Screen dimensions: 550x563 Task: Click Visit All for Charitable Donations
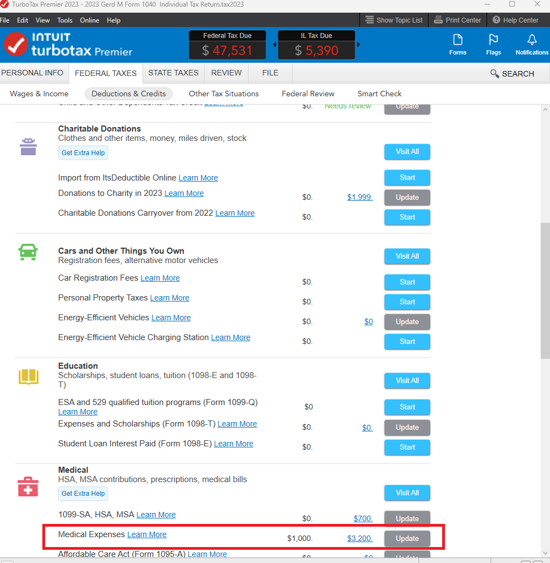[x=407, y=151]
